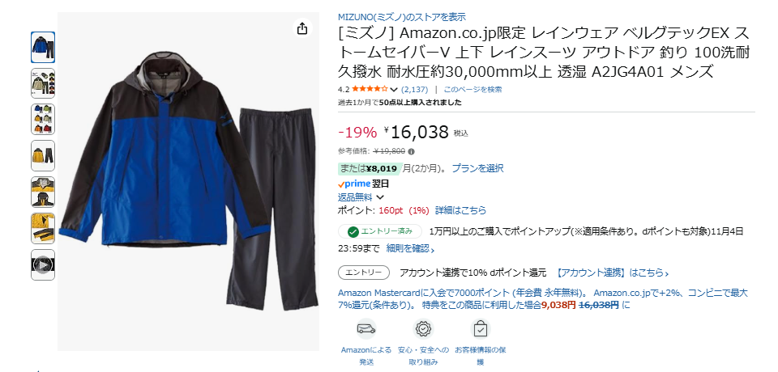778x372 pixels.
Task: Select the blue jacket first thumbnail
Action: [x=43, y=48]
